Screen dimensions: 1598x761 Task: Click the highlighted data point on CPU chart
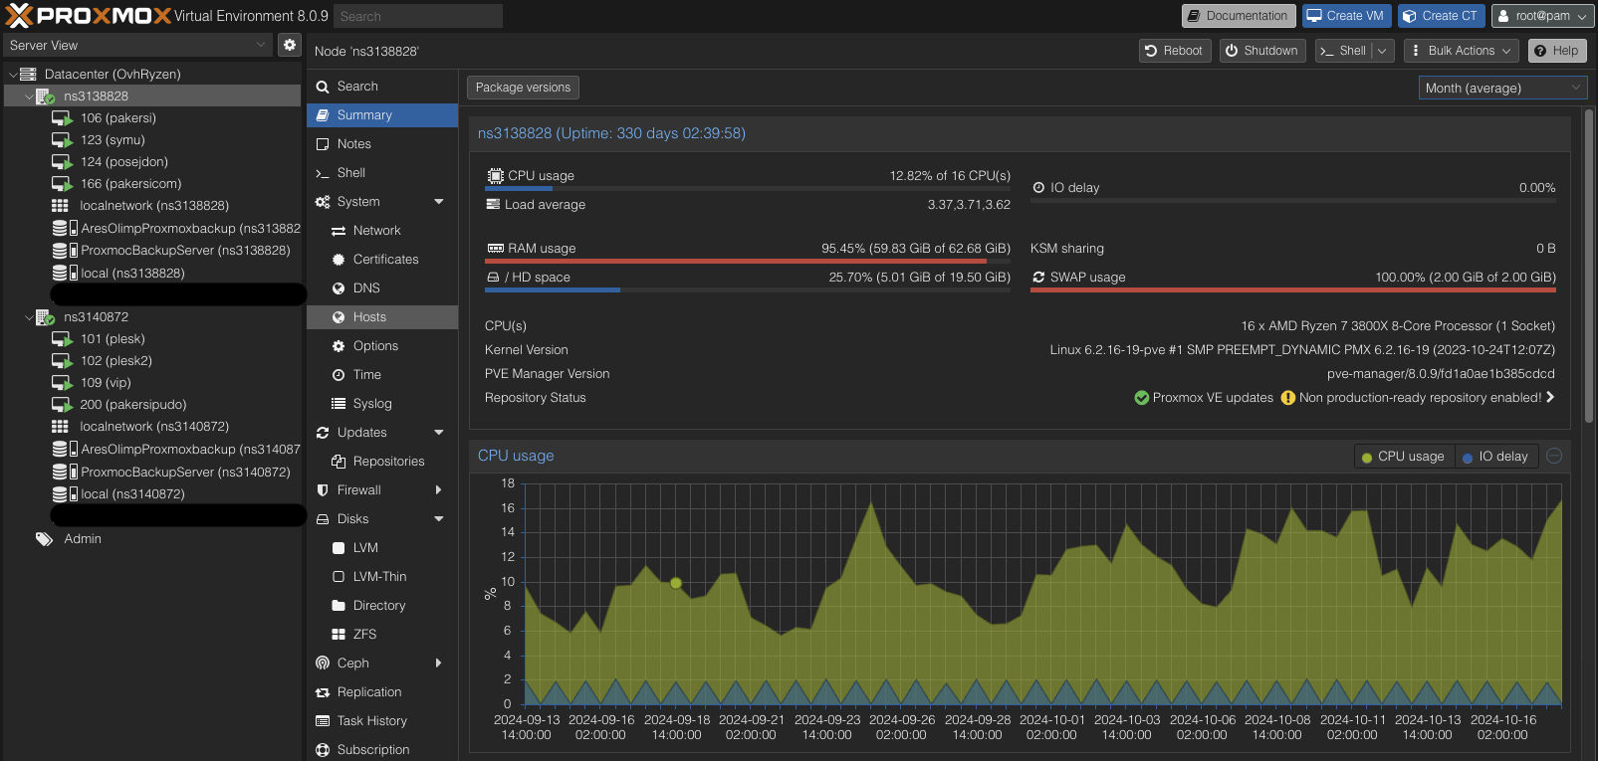point(676,583)
